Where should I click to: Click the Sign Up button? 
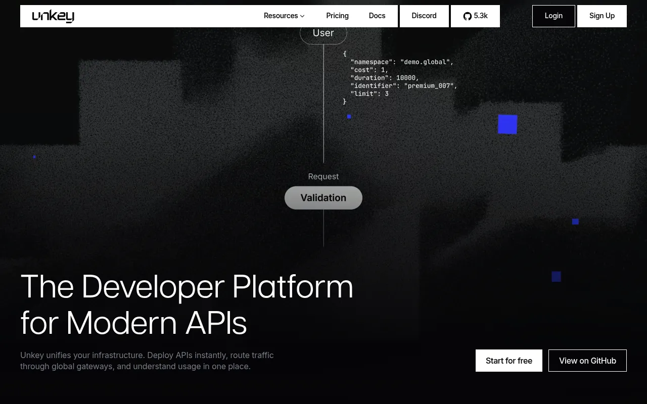[x=602, y=16]
